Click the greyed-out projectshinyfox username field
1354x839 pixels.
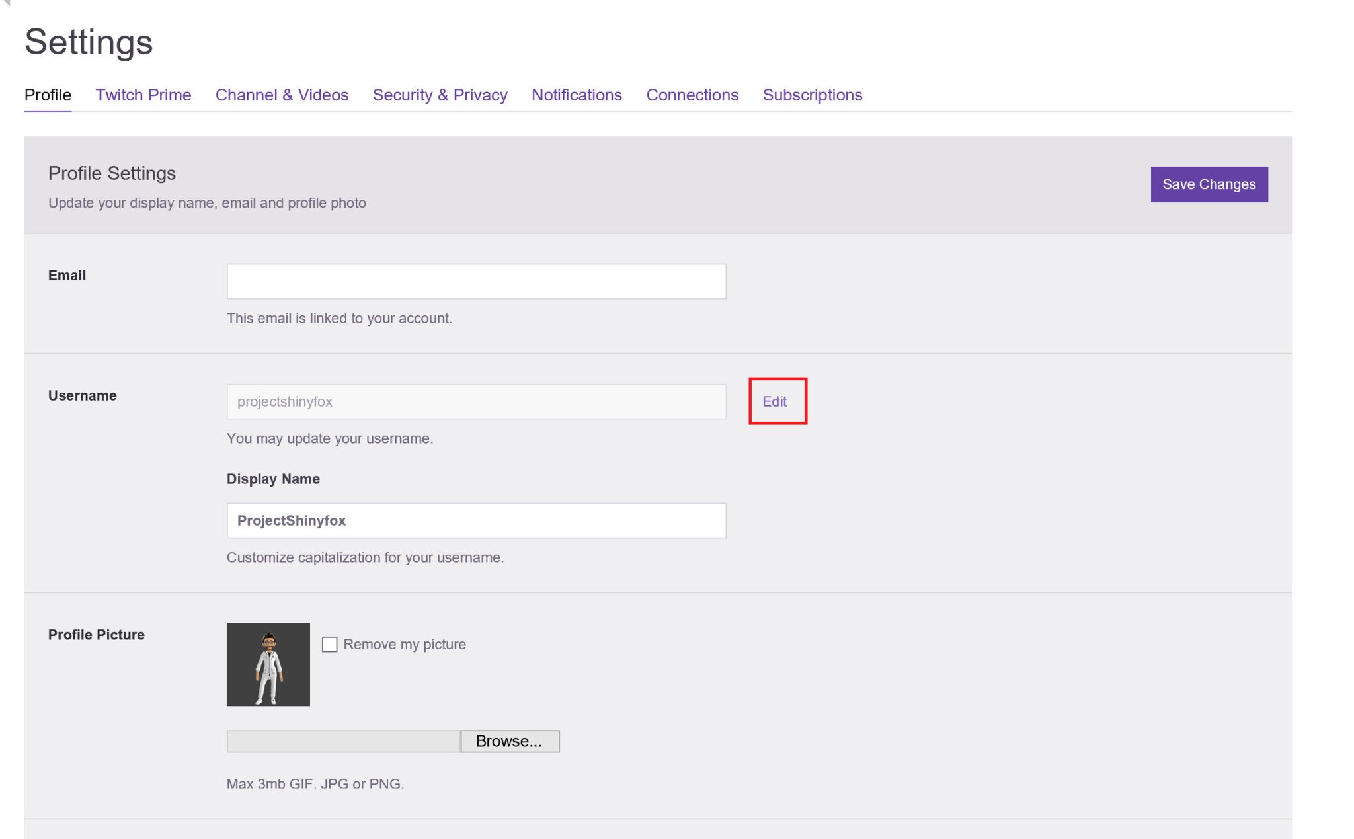coord(476,401)
